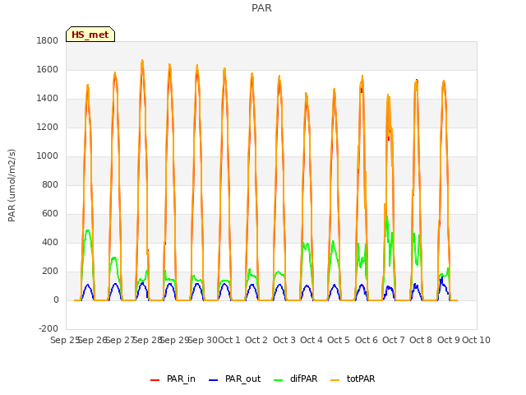The width and height of the screenshot is (526, 395).
Task: Click the 1200 y-axis tick label
Action: point(48,128)
